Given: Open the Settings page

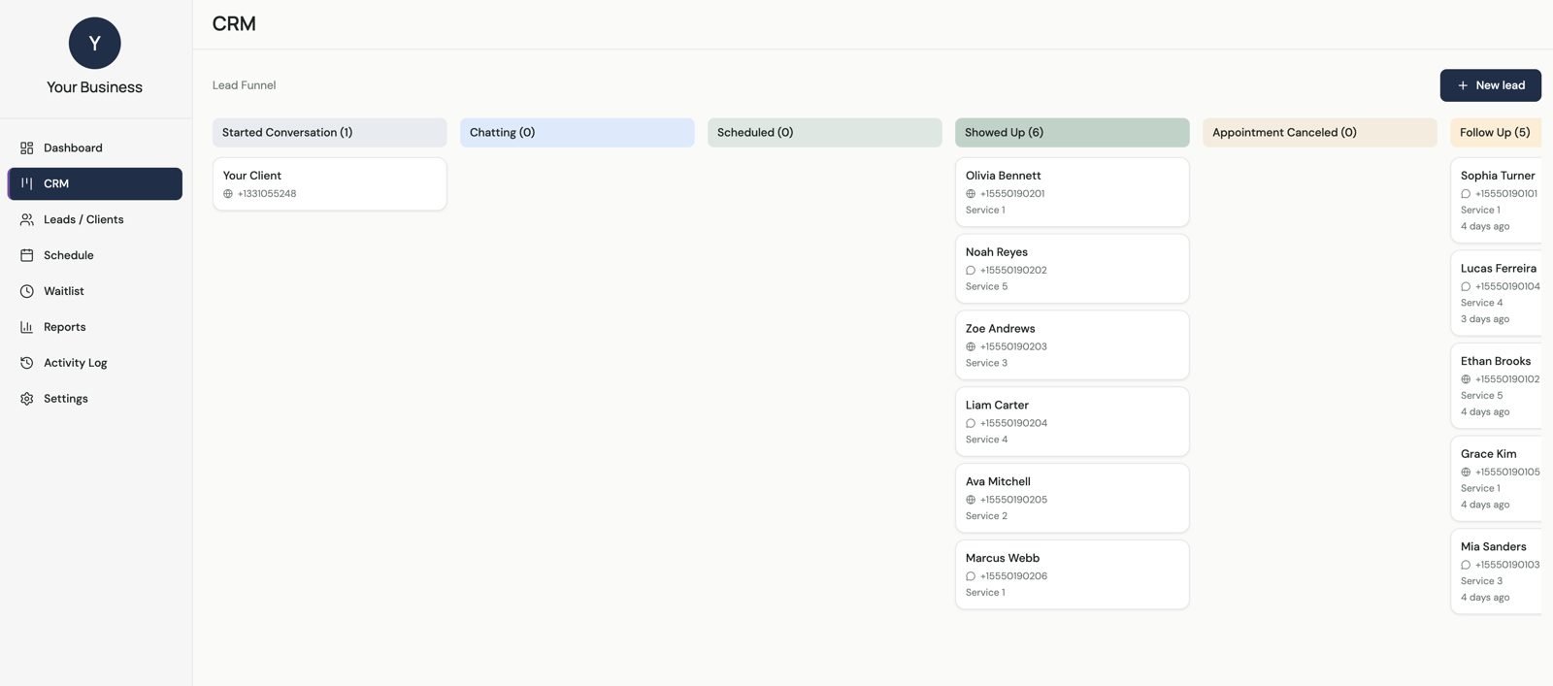Looking at the screenshot, I should coord(95,399).
